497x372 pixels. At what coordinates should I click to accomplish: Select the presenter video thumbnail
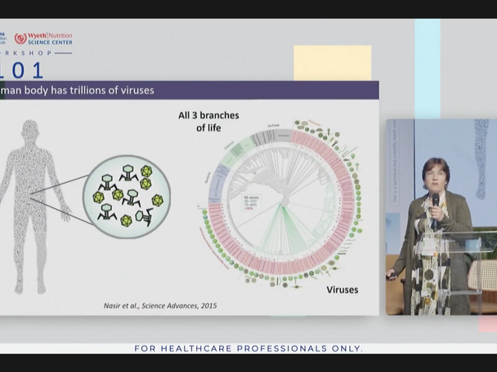coord(441,217)
